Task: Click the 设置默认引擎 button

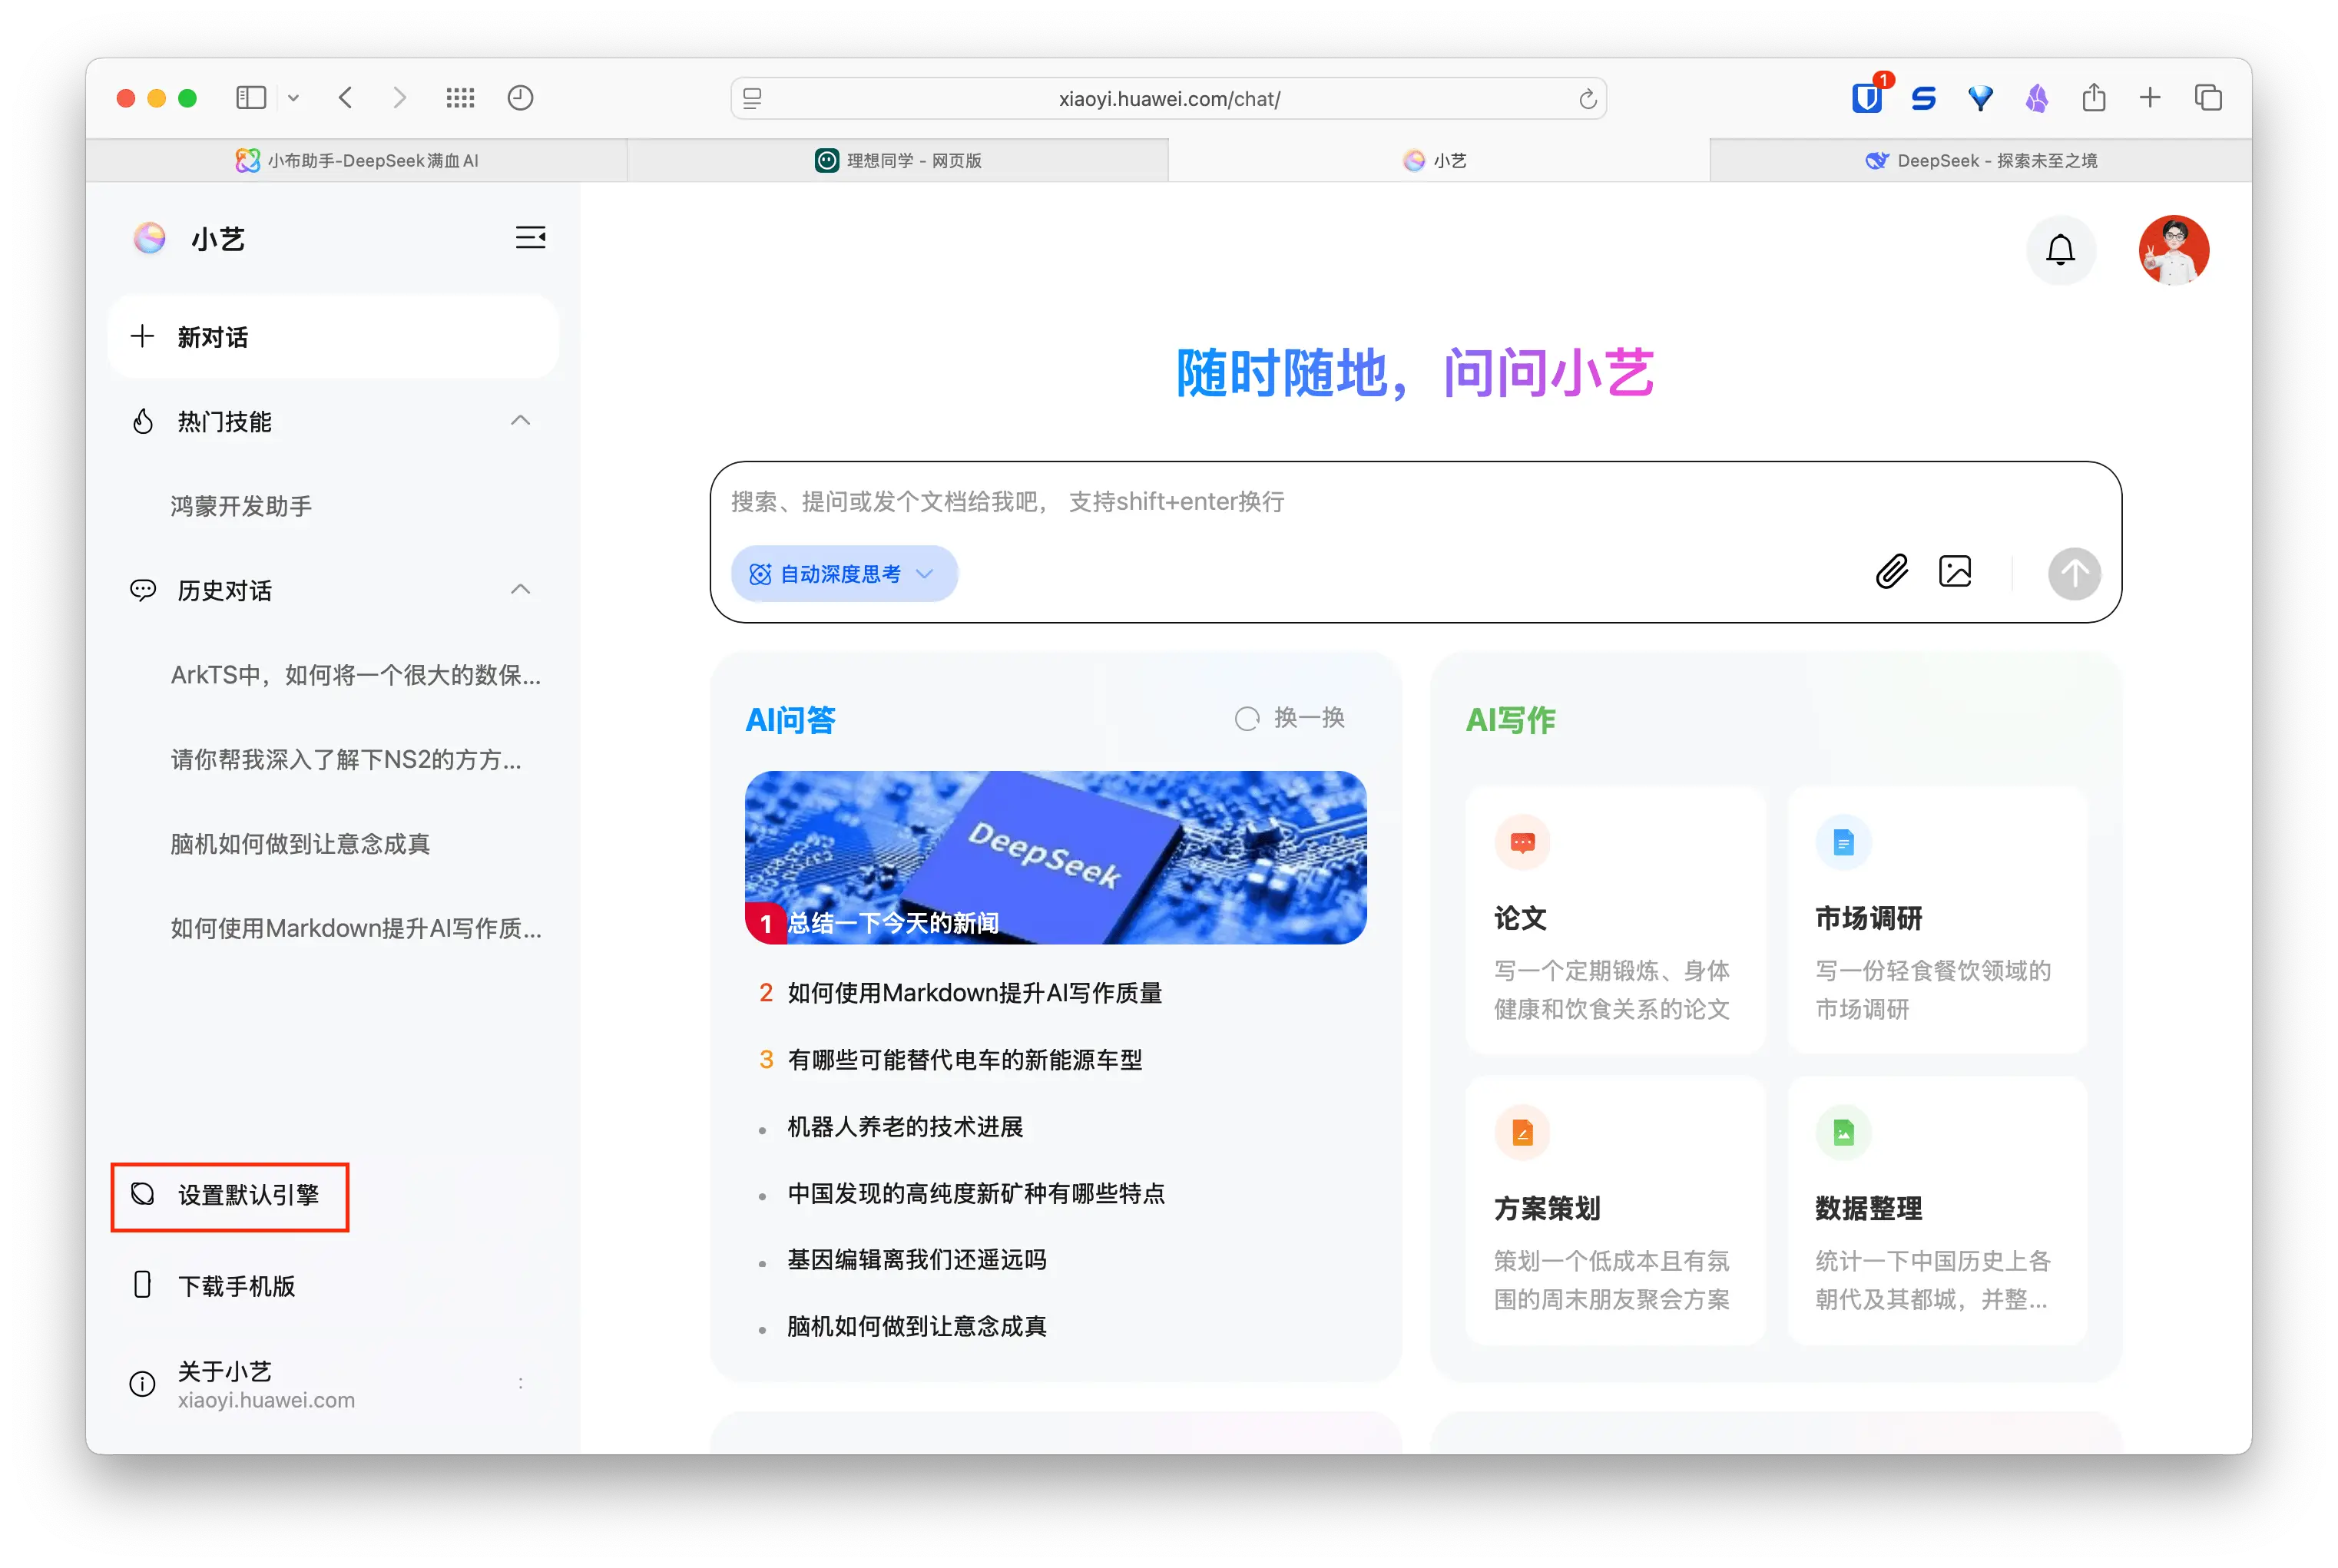Action: (230, 1196)
